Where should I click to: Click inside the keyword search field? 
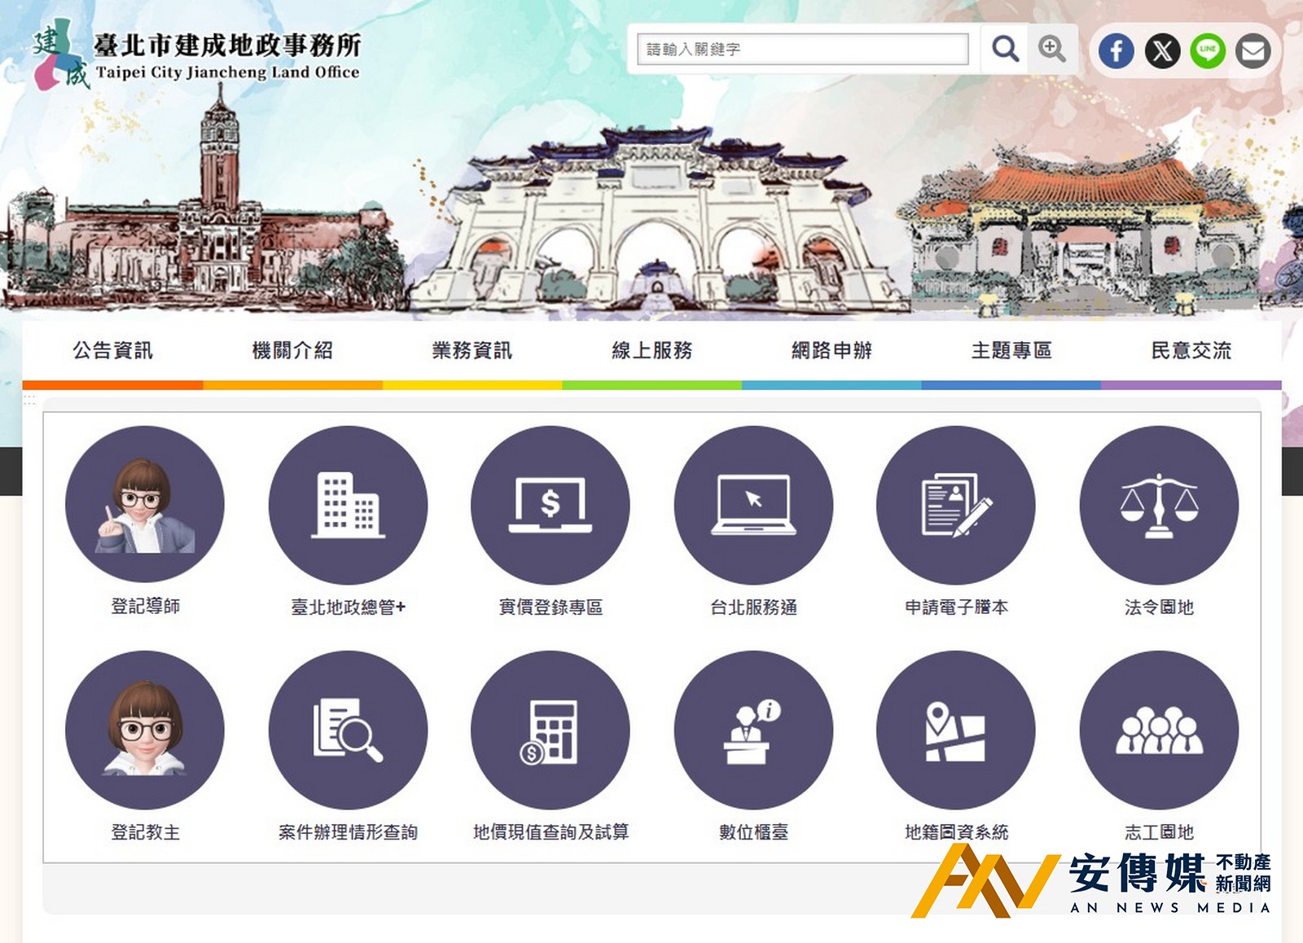click(x=802, y=50)
